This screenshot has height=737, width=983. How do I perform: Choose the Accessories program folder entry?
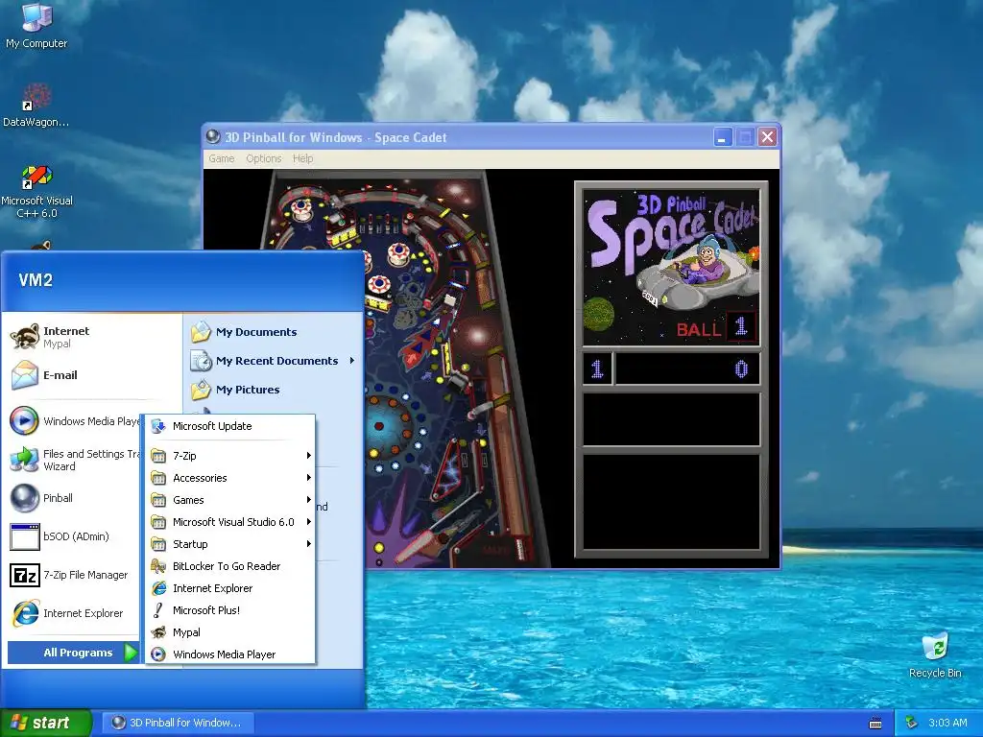(x=230, y=478)
